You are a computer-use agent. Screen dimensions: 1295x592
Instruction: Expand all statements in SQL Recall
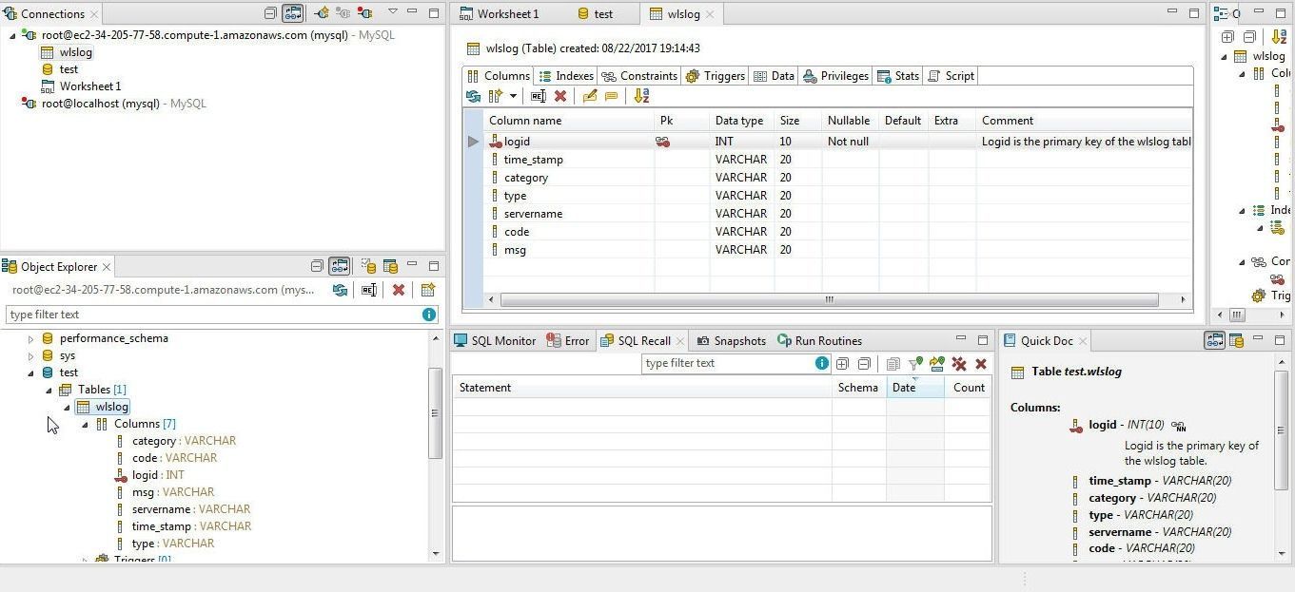(842, 364)
